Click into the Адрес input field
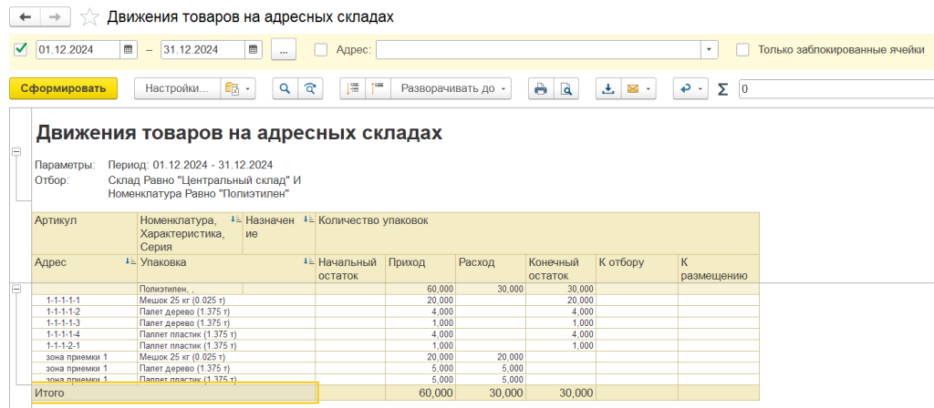Screen dimensions: 934x408 537,50
